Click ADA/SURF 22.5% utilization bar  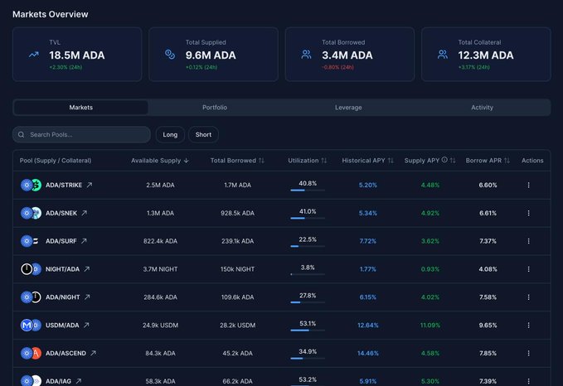[308, 246]
